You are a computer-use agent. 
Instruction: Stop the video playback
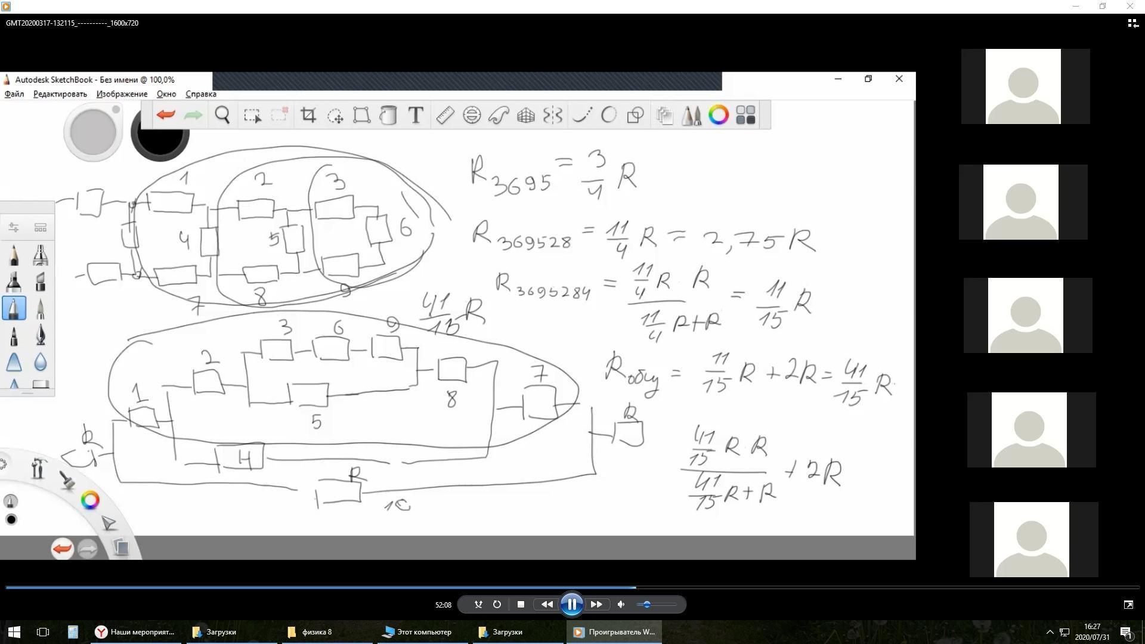coord(521,604)
